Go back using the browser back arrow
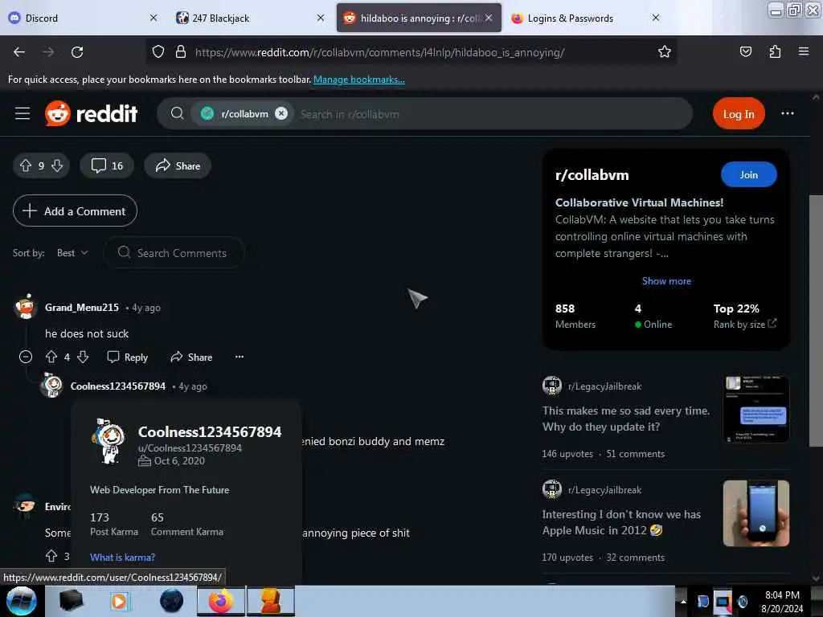 click(19, 52)
